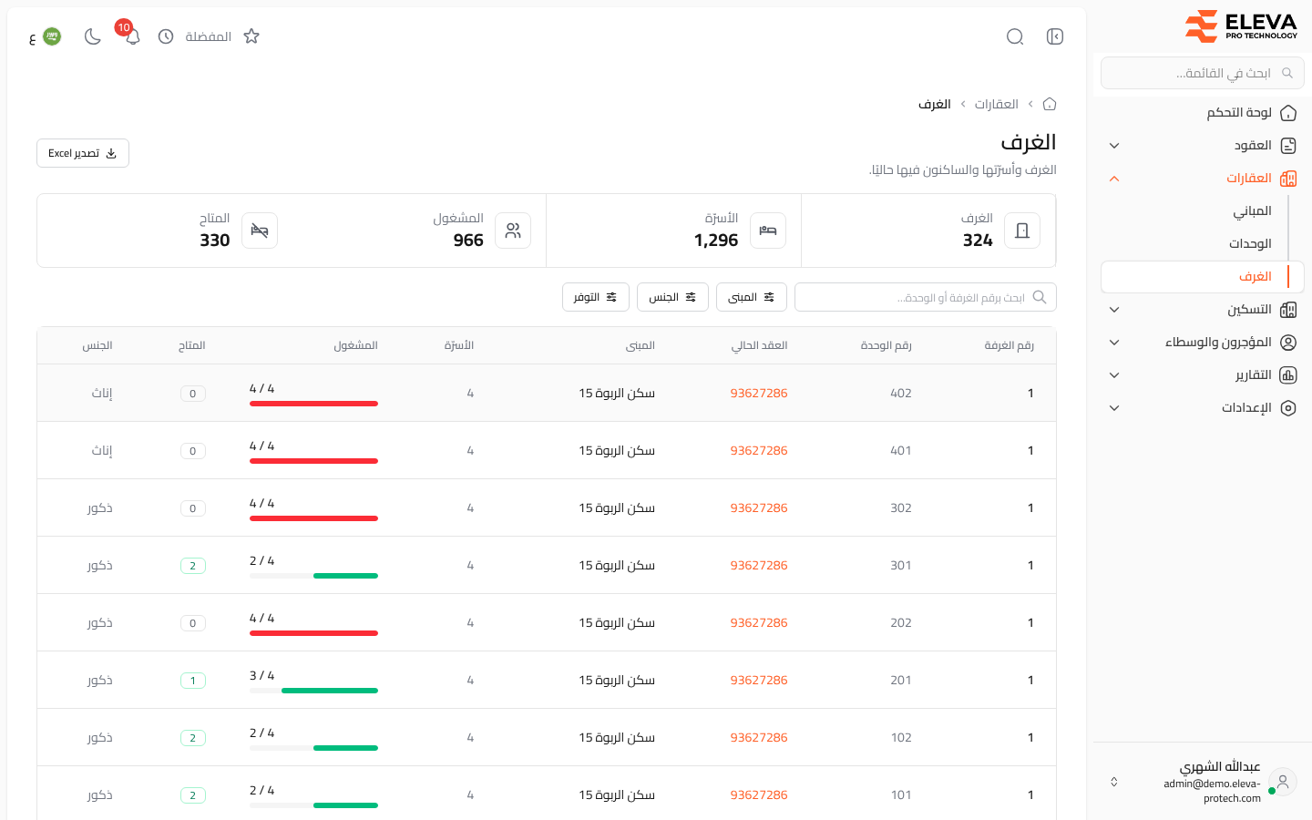This screenshot has width=1312, height=820.
Task: Expand المؤجرون والوسطاء menu chevron
Action: point(1114,343)
